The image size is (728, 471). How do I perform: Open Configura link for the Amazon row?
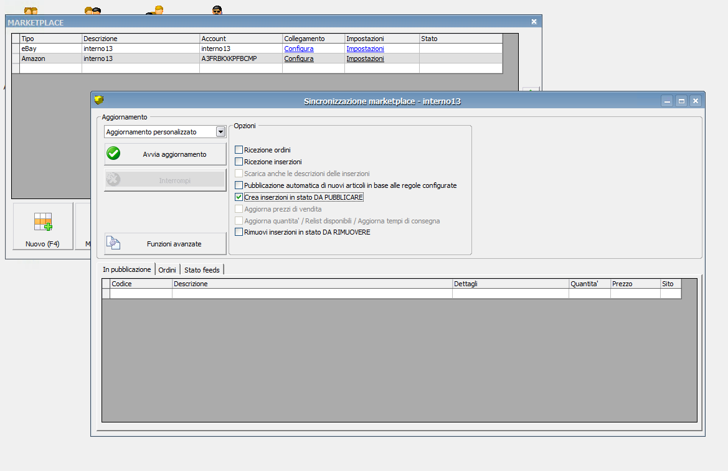(299, 59)
